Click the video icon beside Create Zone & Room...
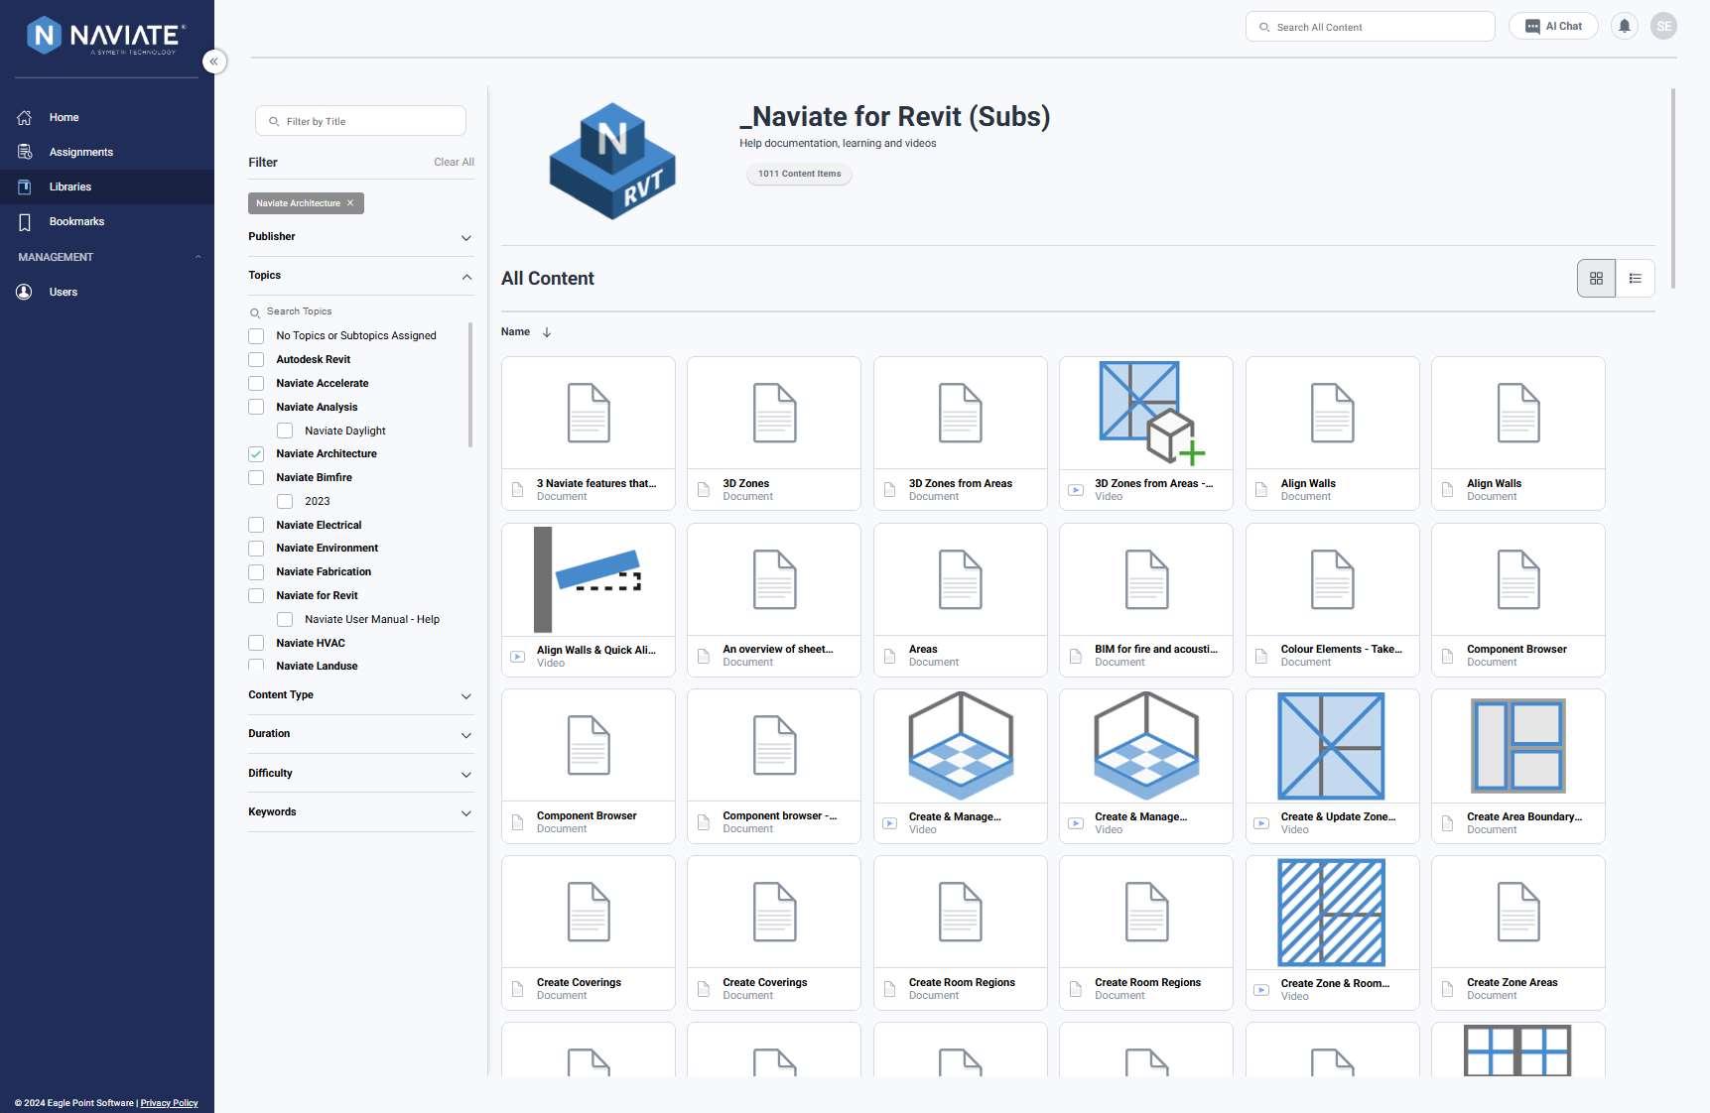Viewport: 1710px width, 1113px height. pyautogui.click(x=1261, y=990)
